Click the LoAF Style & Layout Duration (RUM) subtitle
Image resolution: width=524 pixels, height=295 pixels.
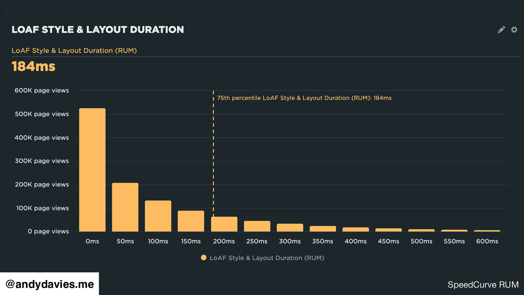pos(74,50)
